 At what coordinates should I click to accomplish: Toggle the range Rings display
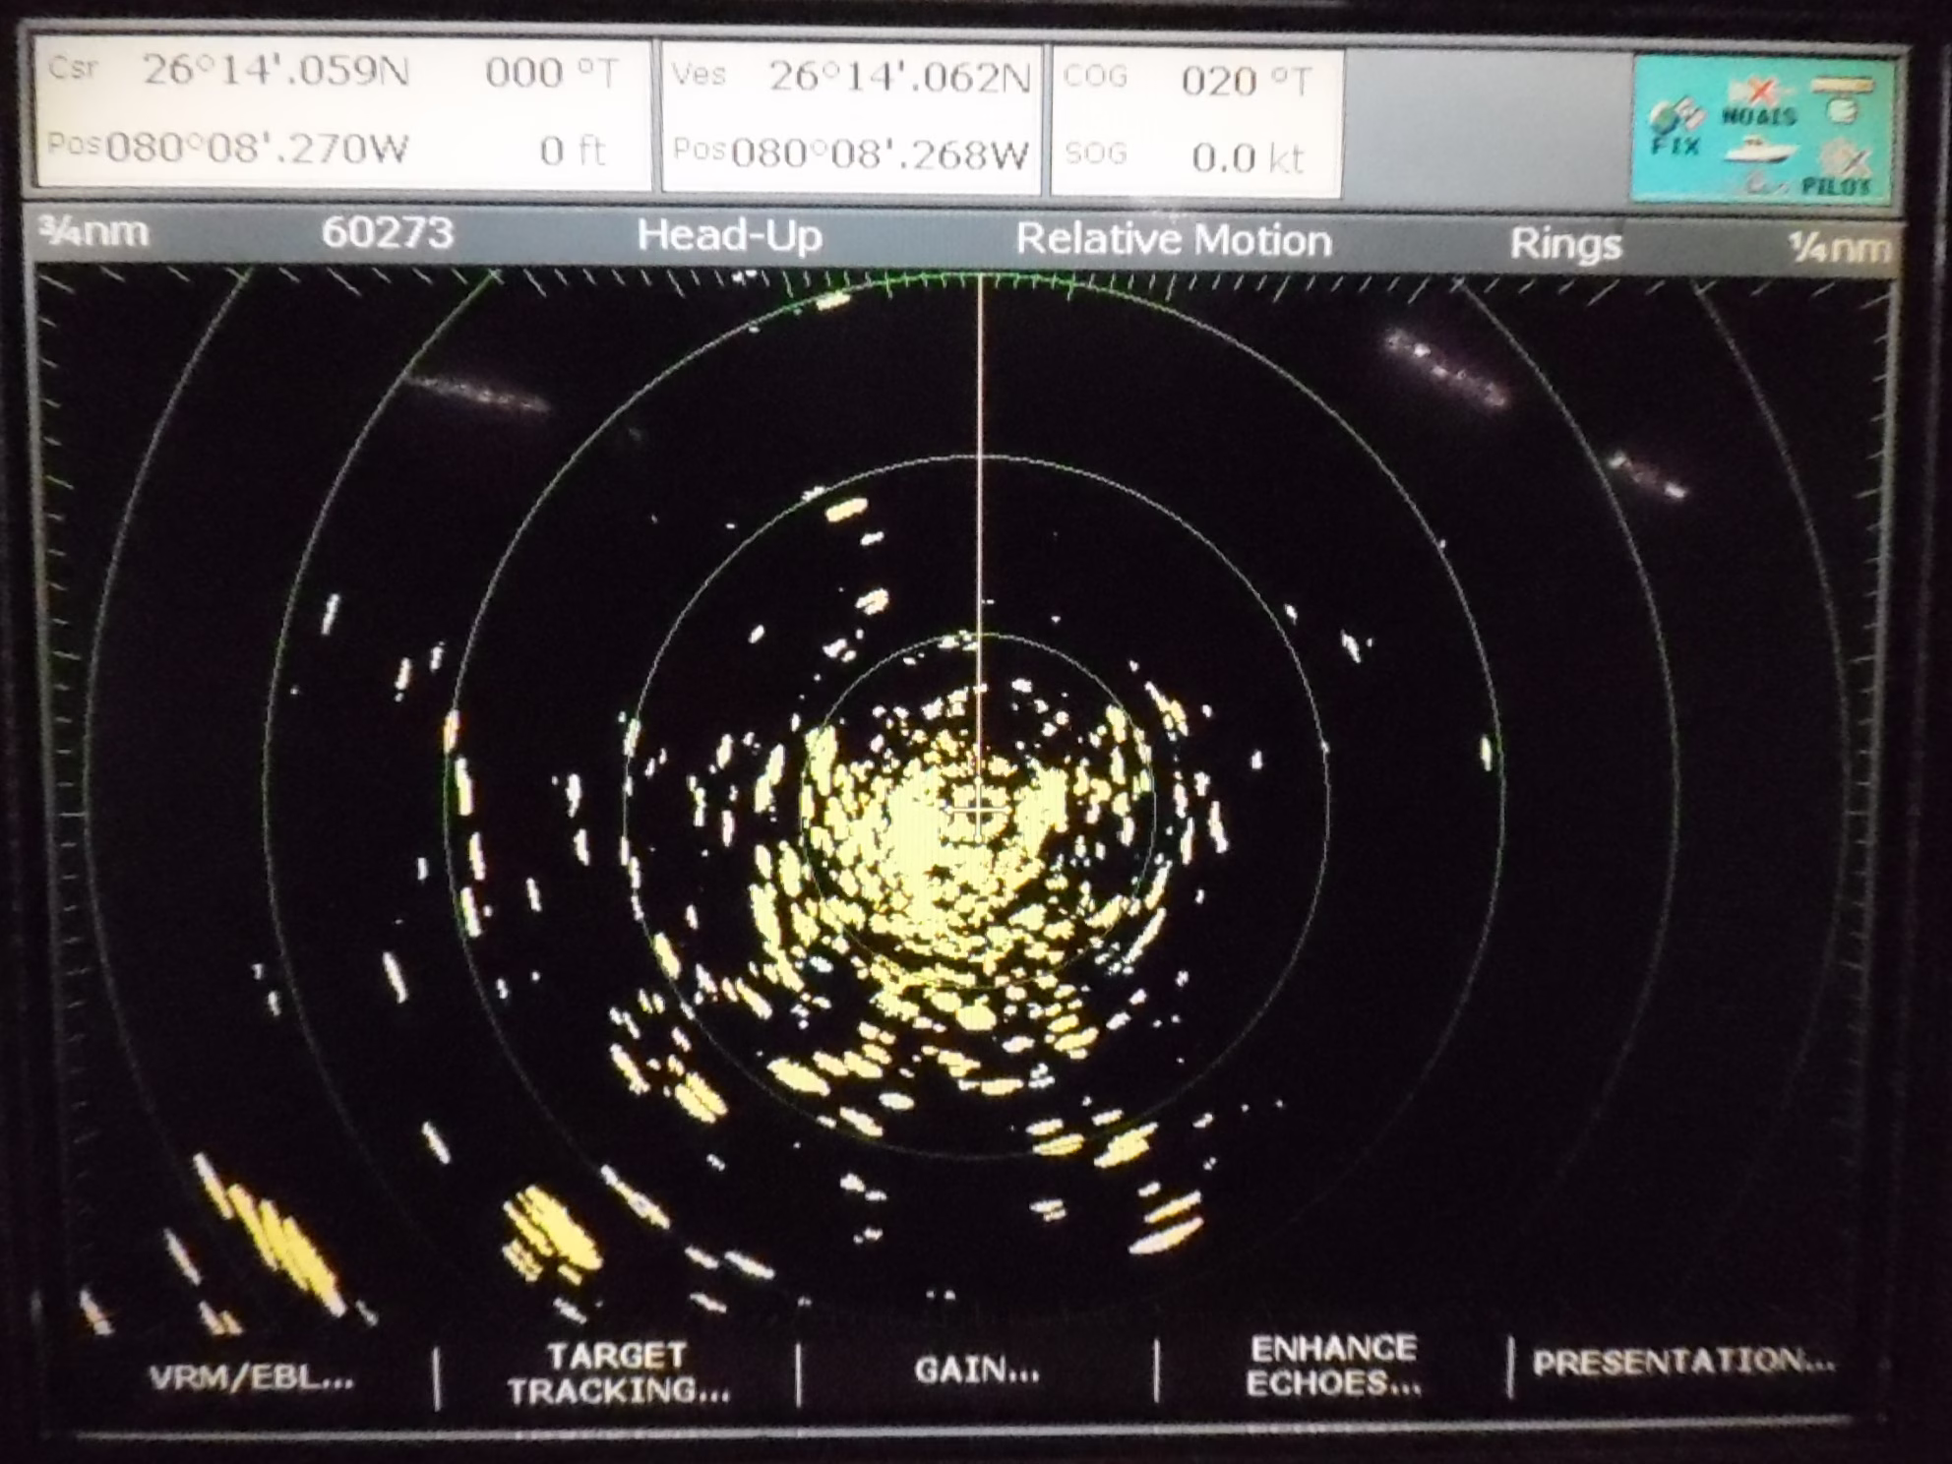1564,244
